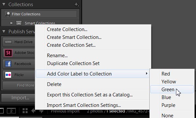Image resolution: width=196 pixels, height=118 pixels.
Task: Click the back arrow in filmstrip bar
Action: pyautogui.click(x=33, y=111)
